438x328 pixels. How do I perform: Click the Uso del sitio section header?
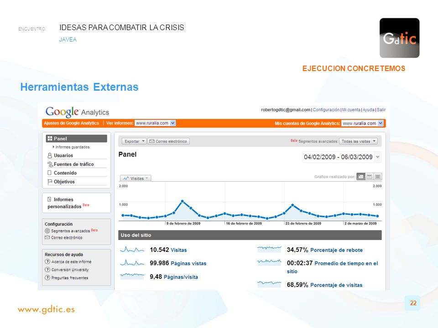point(250,235)
